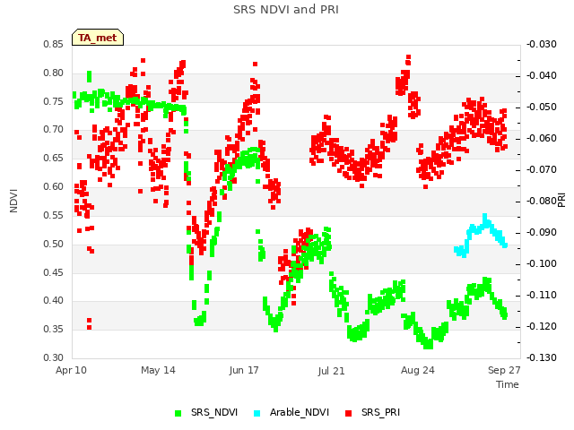Click the 0.65 NDVI axis value

(x=54, y=159)
